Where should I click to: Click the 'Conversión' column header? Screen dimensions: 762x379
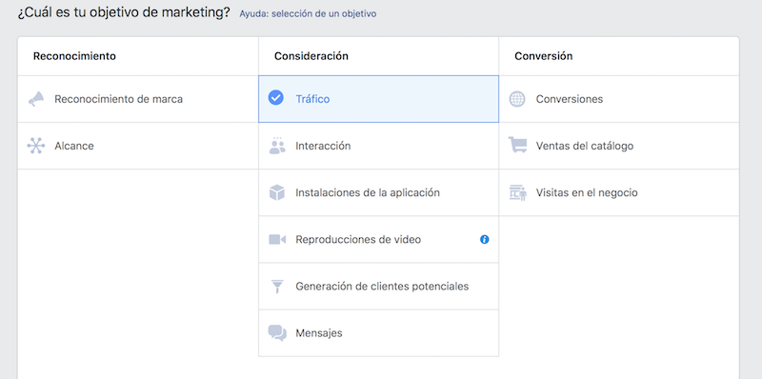pyautogui.click(x=543, y=56)
